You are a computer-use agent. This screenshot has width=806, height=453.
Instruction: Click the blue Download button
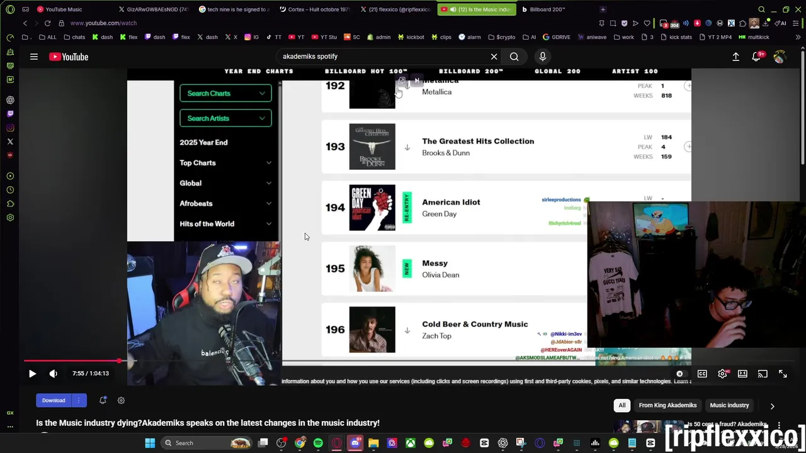pyautogui.click(x=54, y=400)
